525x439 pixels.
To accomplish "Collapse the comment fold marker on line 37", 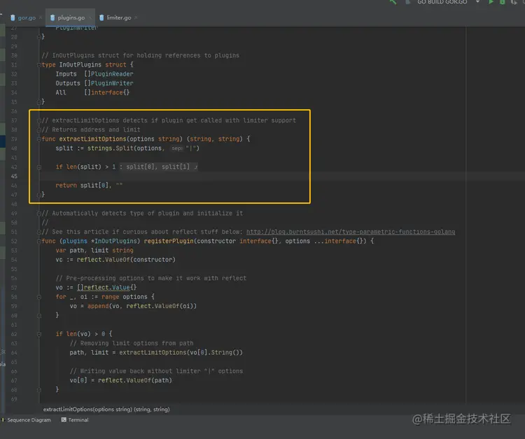I will point(39,120).
